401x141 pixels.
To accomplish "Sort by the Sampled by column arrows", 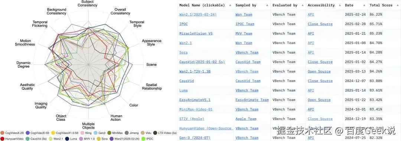I will pos(267,5).
